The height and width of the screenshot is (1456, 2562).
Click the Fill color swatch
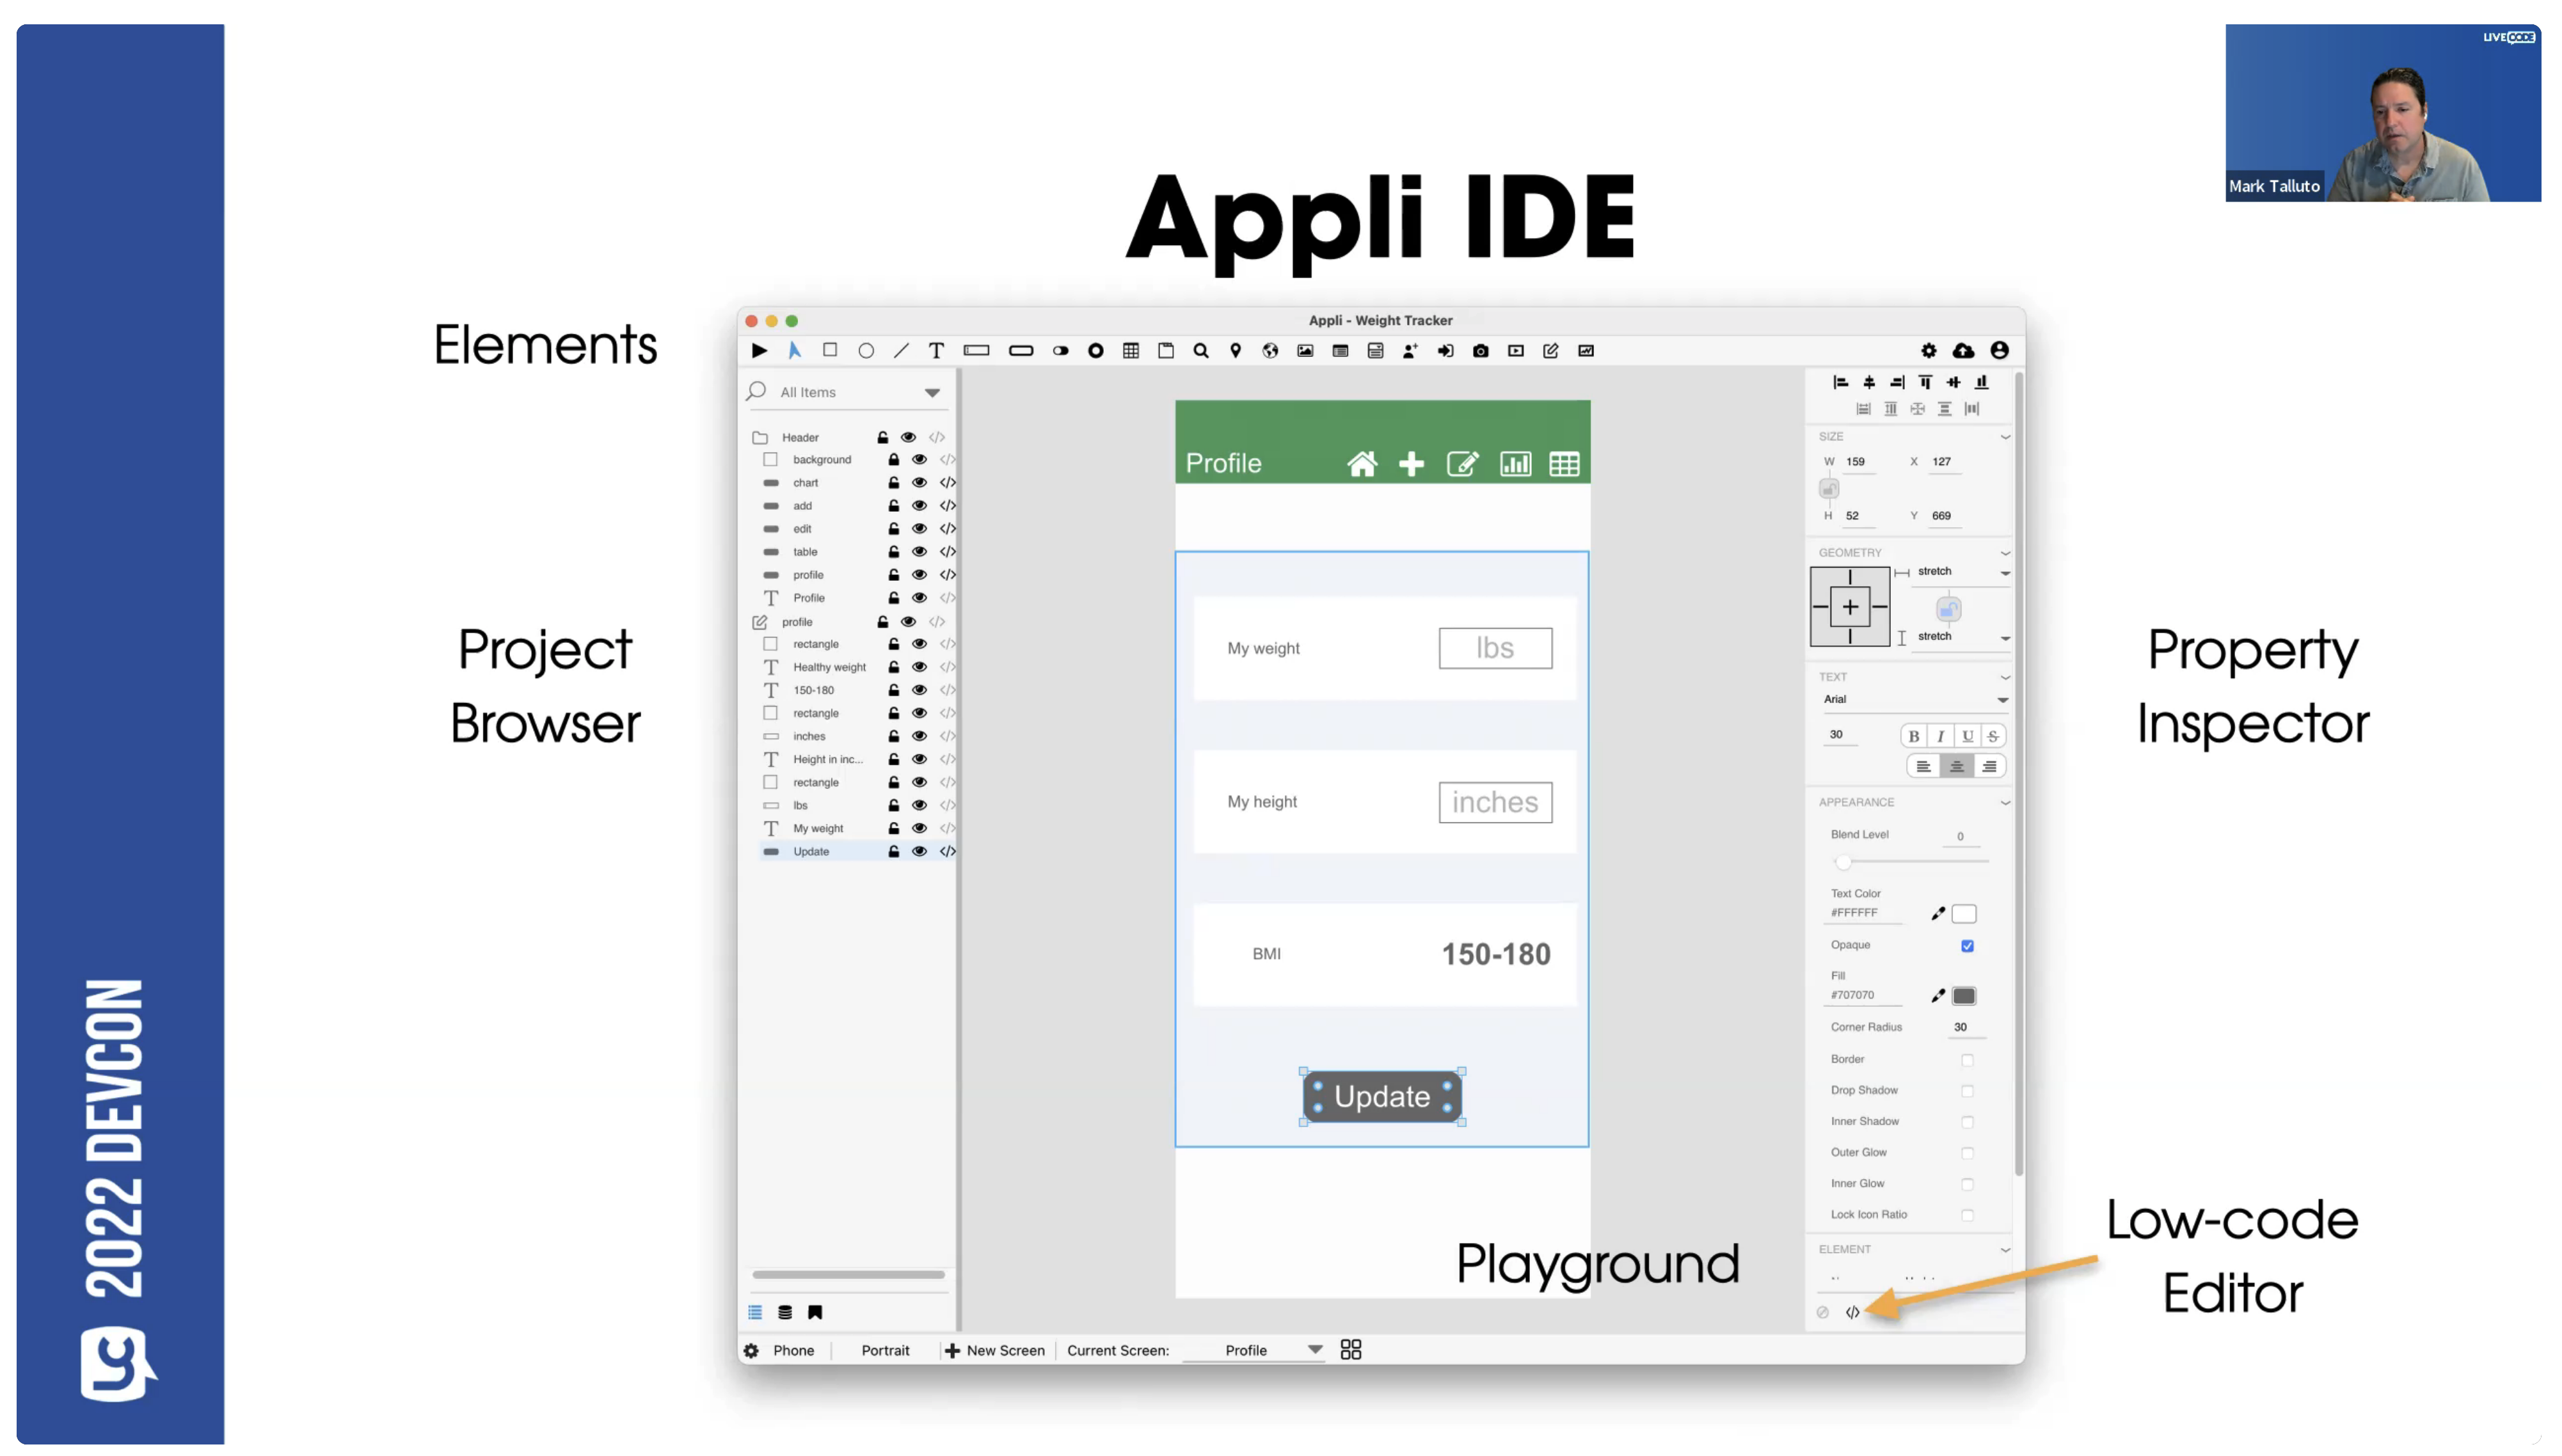click(1964, 996)
